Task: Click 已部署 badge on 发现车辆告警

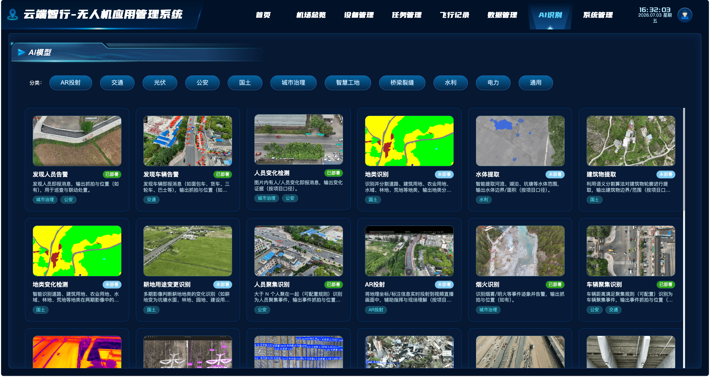Action: tap(223, 174)
